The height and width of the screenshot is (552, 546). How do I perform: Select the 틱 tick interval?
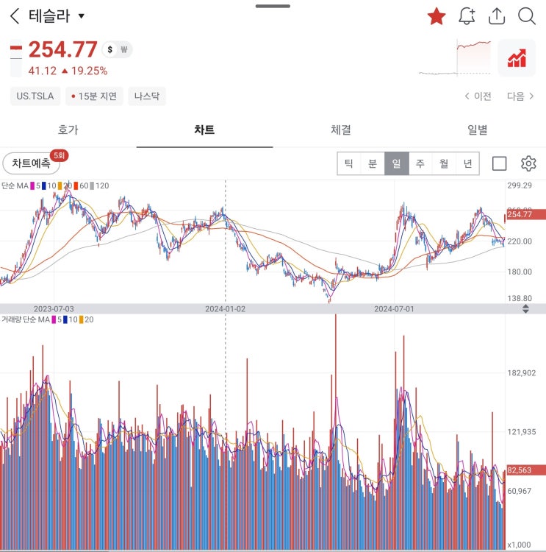pos(349,163)
